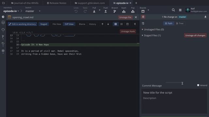Close the opening_crawl.md diff view
The width and height of the screenshot is (209, 117).
tap(136, 17)
